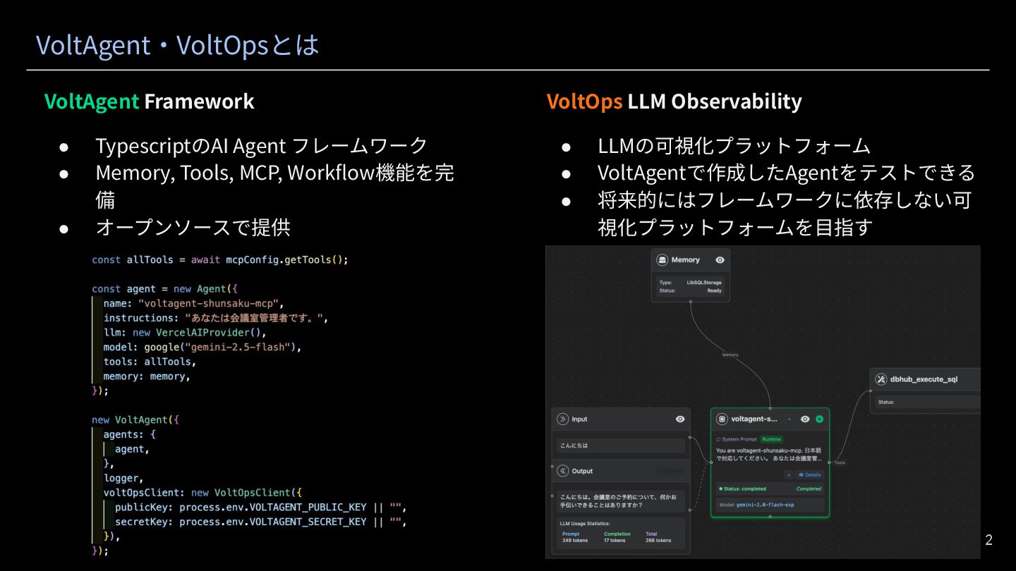Click the new VoltAgent({ code line
The image size is (1016, 571).
(x=135, y=419)
